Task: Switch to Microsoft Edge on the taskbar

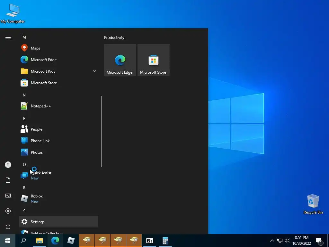Action: click(55, 241)
